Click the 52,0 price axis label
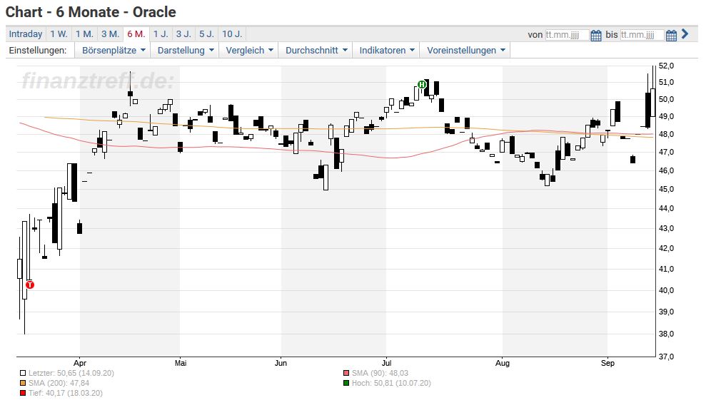706x410 pixels. pos(666,66)
